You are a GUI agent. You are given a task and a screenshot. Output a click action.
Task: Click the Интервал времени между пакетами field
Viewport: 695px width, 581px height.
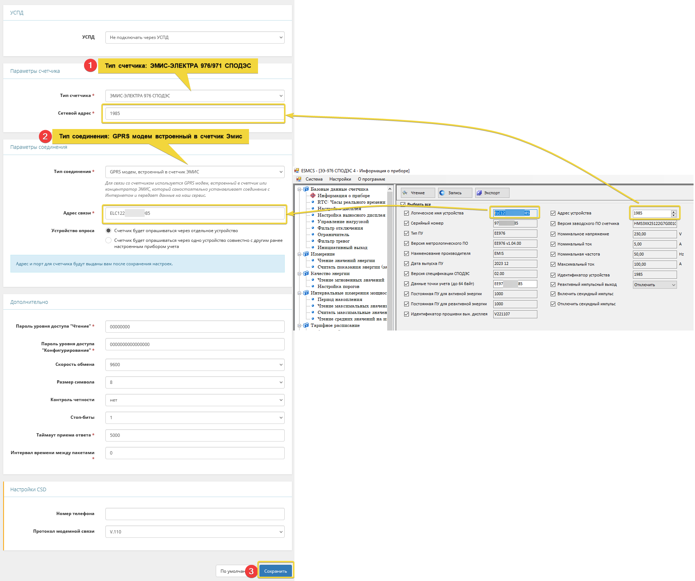tap(195, 453)
